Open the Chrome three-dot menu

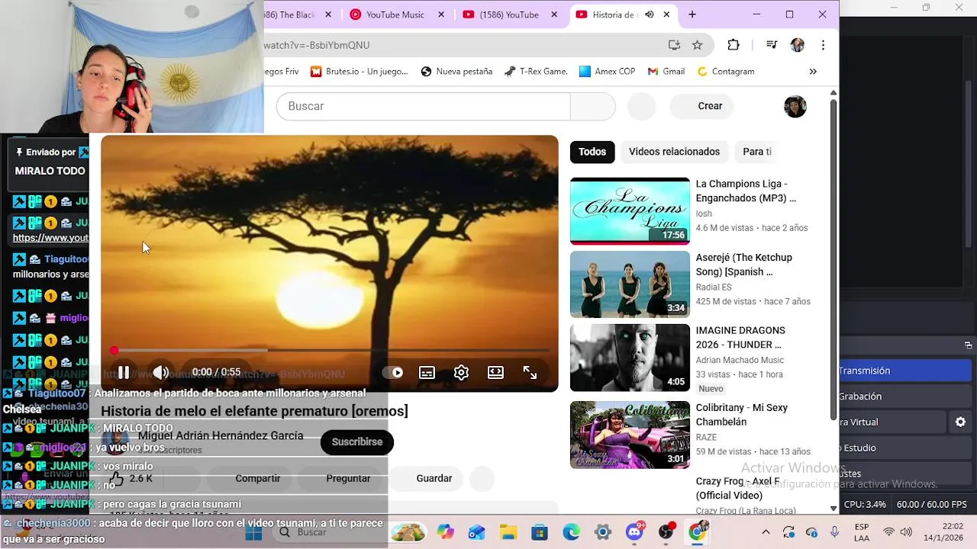[823, 45]
